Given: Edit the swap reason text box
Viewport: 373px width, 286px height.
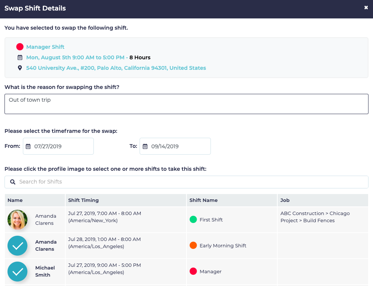Looking at the screenshot, I should tap(186, 104).
